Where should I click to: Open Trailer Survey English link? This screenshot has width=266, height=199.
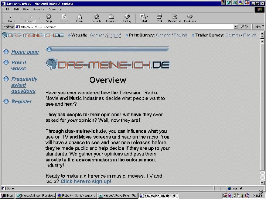(249, 35)
